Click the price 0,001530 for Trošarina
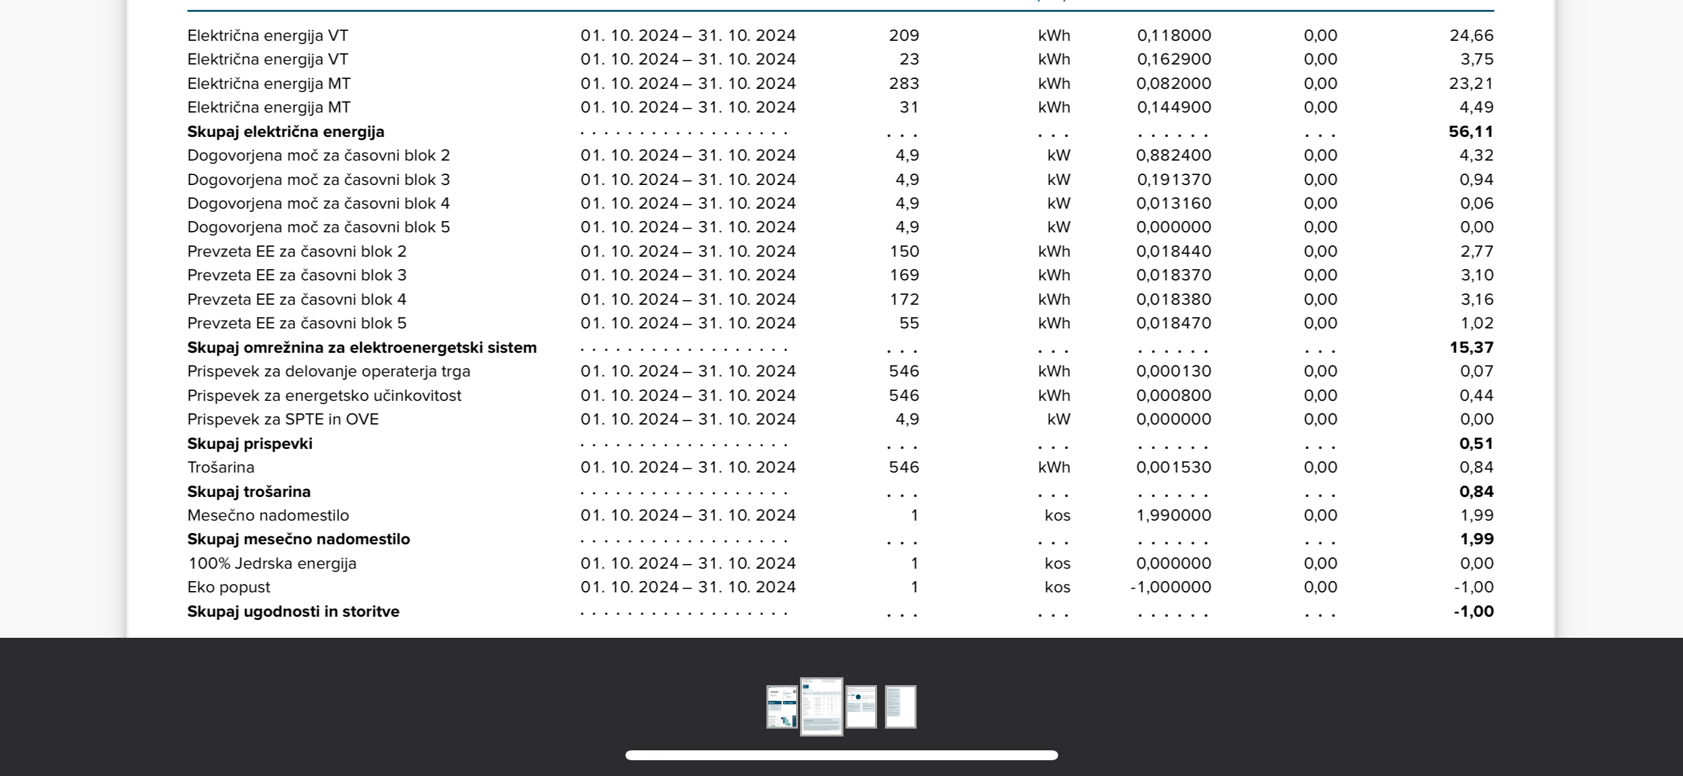The height and width of the screenshot is (776, 1683). [x=1174, y=467]
